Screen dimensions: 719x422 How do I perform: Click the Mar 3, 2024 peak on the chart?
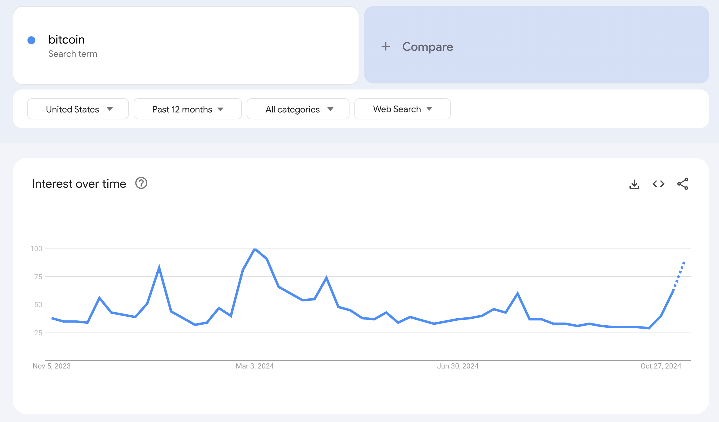tap(255, 249)
